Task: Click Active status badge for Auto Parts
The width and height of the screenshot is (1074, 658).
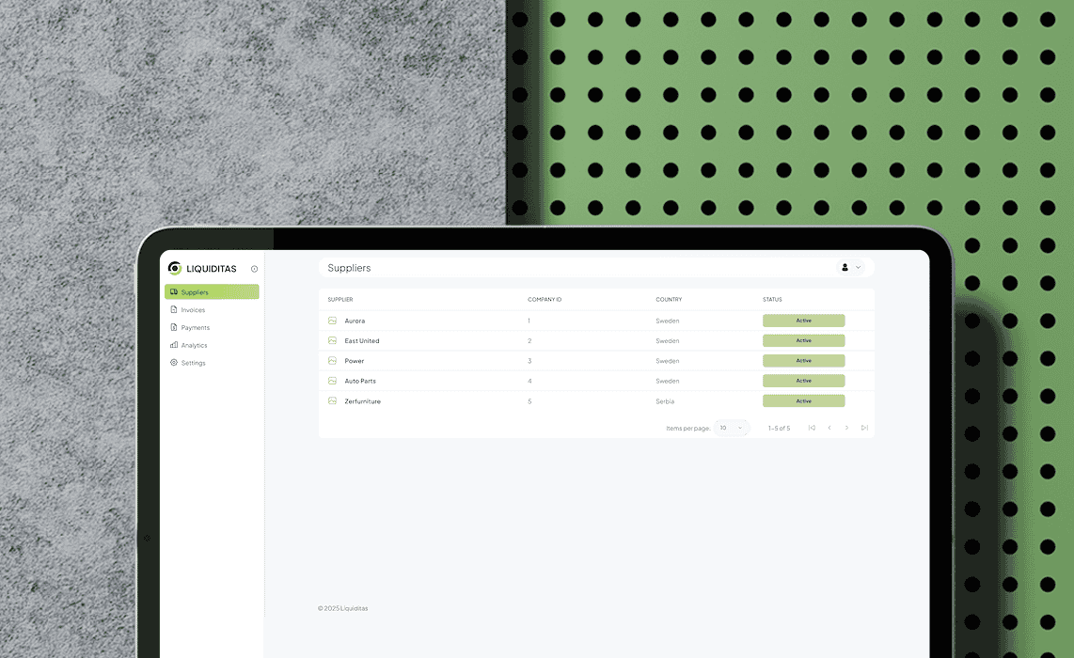Action: coord(803,381)
